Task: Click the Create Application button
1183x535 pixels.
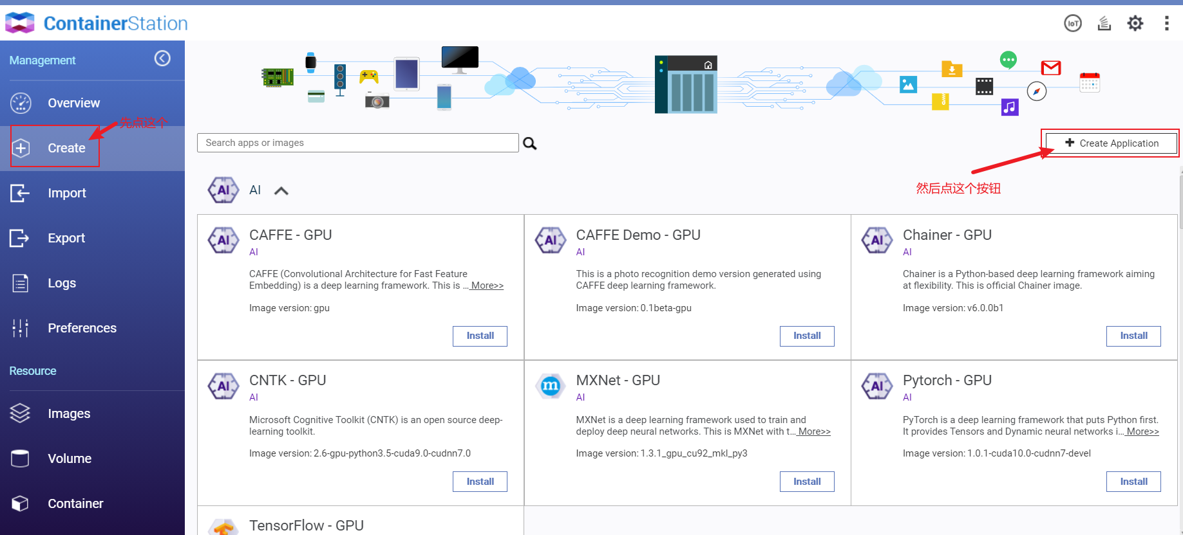Action: tap(1111, 143)
